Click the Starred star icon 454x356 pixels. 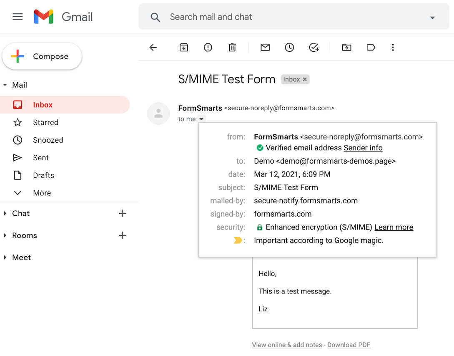tap(18, 122)
